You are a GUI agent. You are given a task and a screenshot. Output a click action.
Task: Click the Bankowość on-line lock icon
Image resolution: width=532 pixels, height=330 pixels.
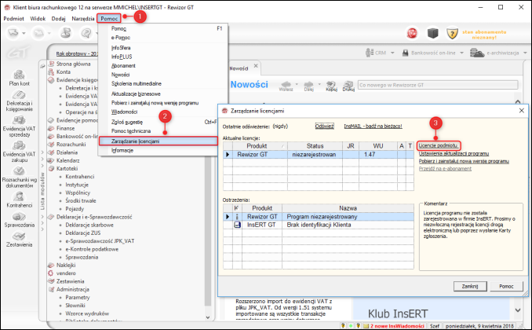[405, 53]
